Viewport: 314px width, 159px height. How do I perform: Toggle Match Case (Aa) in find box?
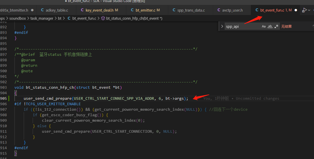click(264, 26)
